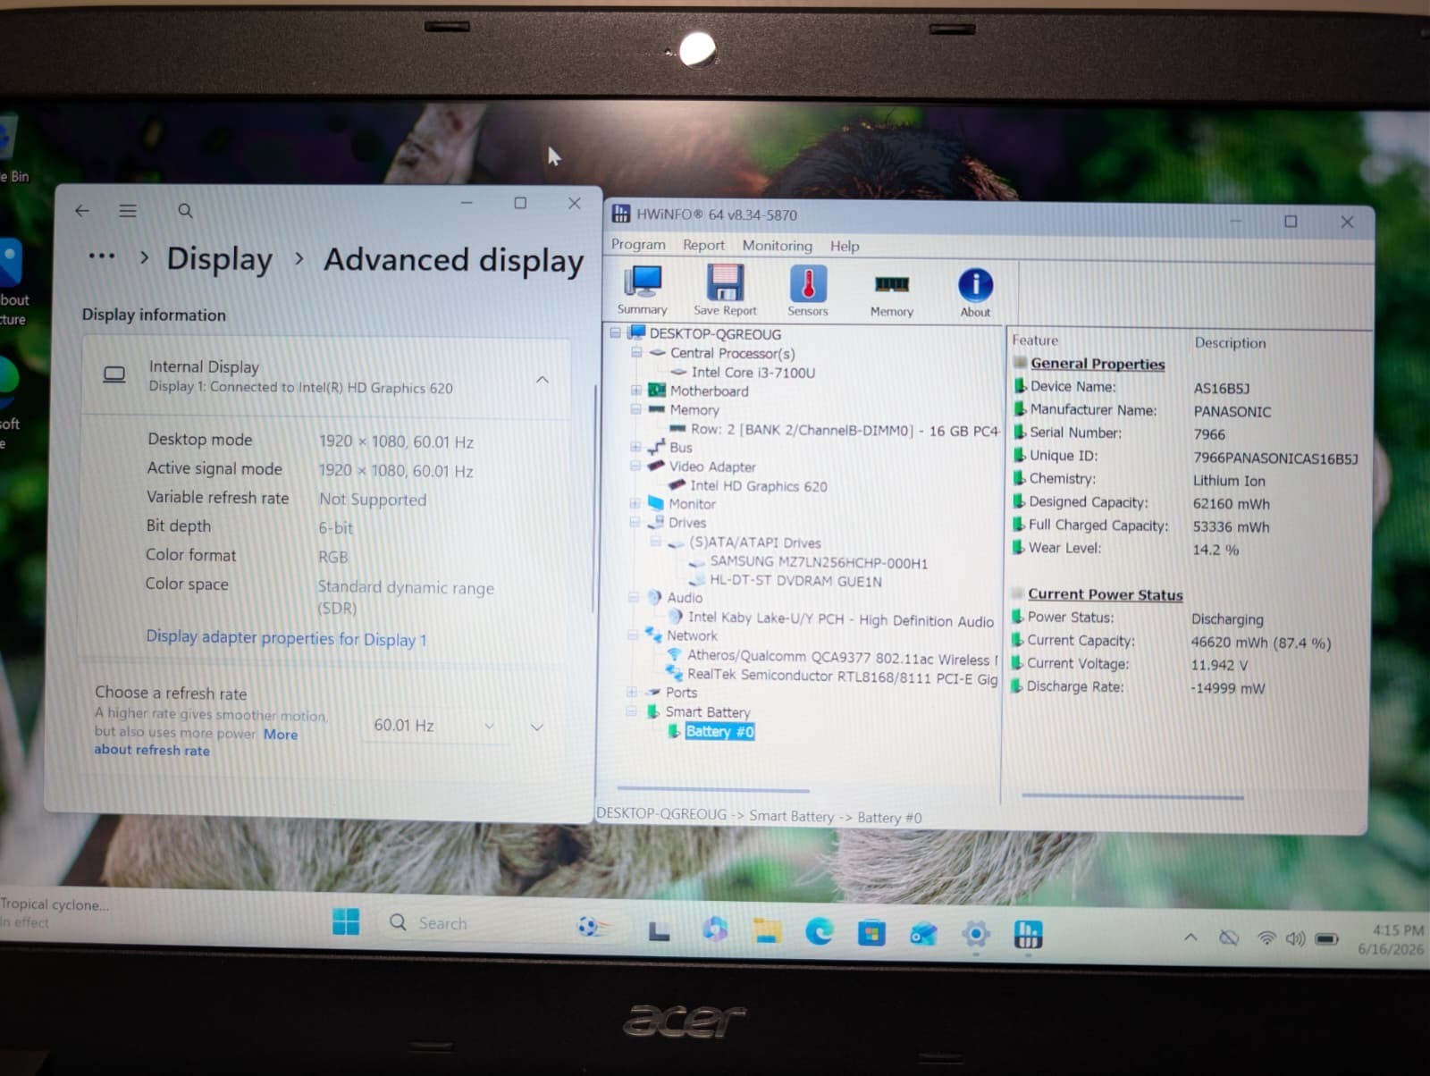Screen dimensions: 1430x1076
Task: Click the Internal Display monitor icon
Action: click(114, 374)
